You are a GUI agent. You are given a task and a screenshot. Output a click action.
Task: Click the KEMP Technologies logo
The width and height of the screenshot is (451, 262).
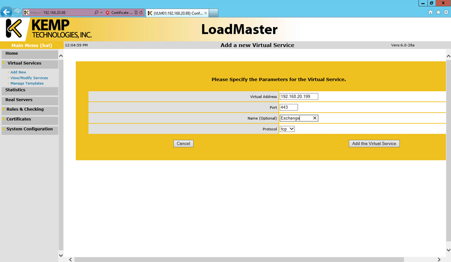click(x=48, y=29)
